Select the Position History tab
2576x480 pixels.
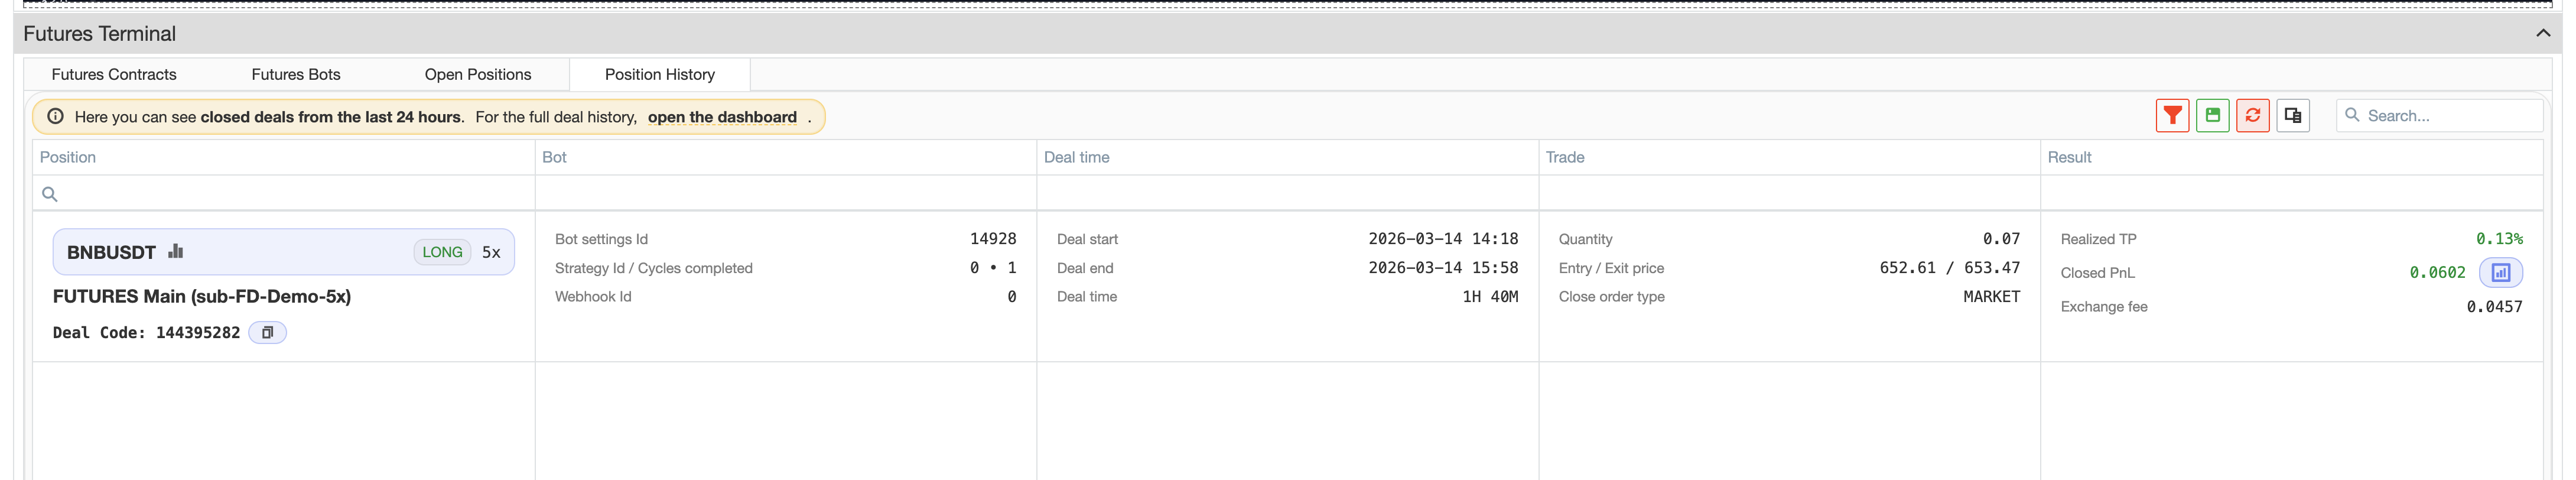pos(660,75)
